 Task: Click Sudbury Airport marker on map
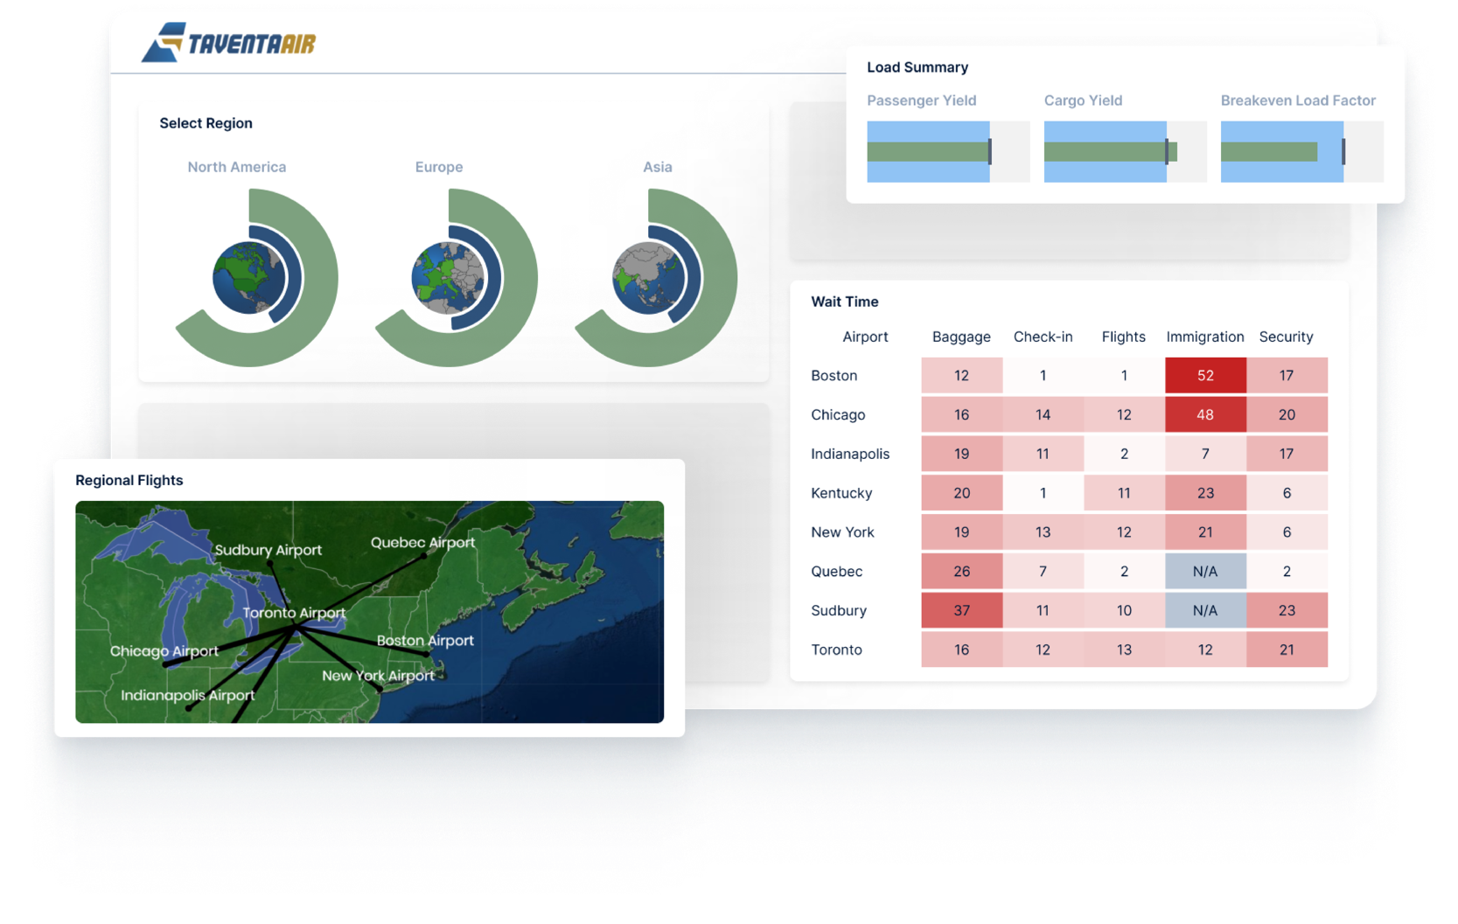pos(270,565)
